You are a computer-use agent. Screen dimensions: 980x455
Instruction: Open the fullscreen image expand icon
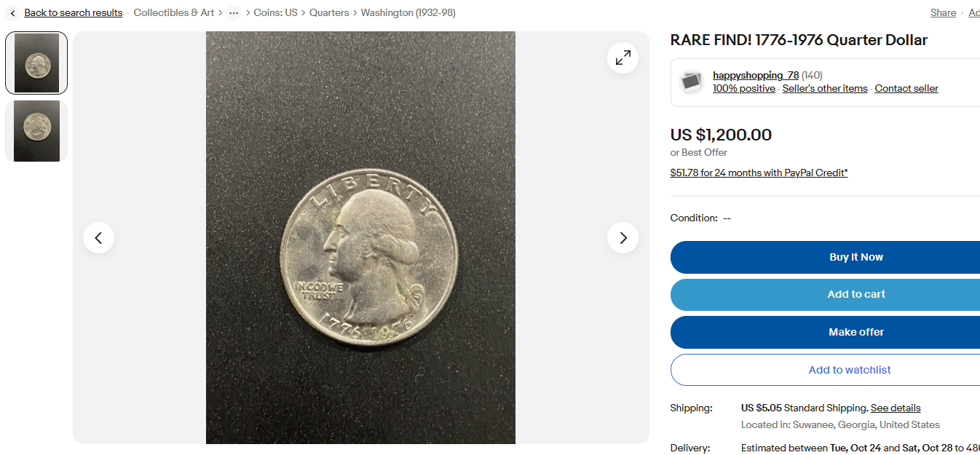(x=623, y=58)
